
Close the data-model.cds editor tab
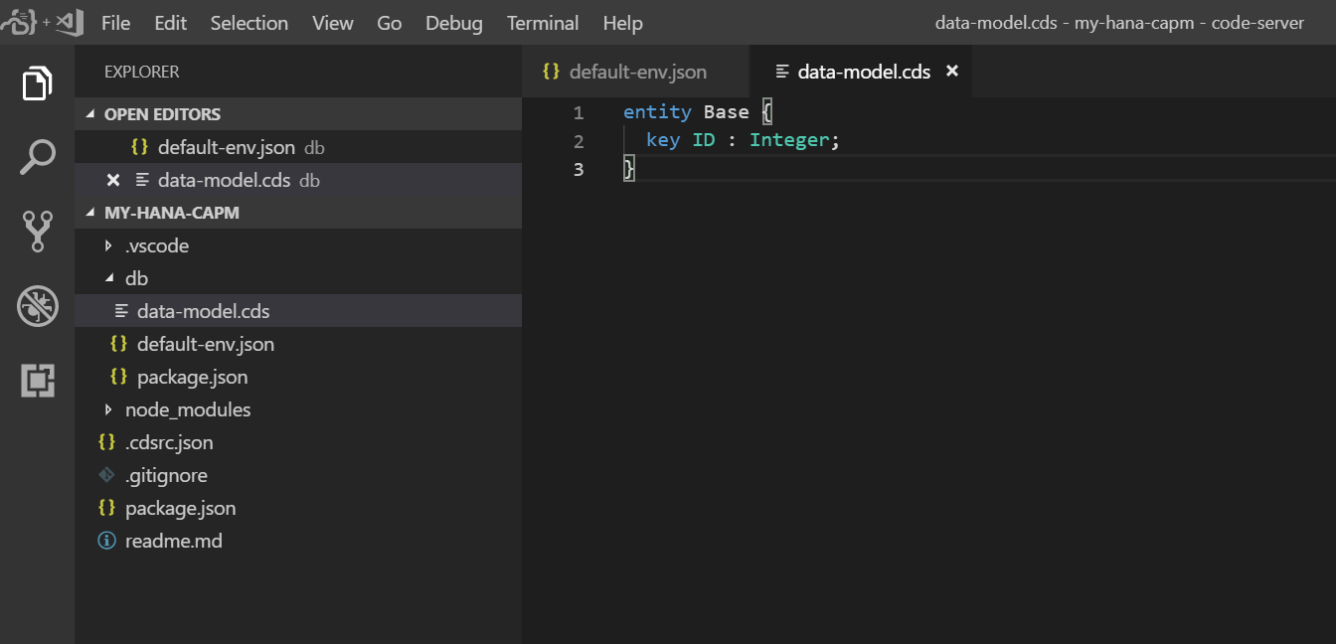[x=952, y=71]
